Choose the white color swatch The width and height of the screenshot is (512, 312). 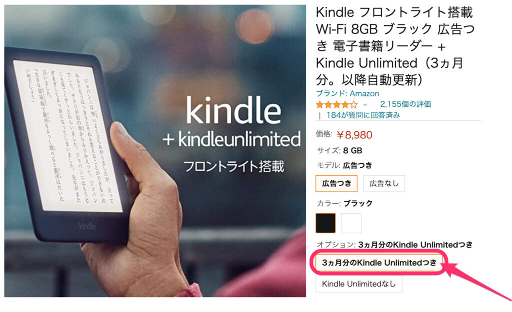(351, 223)
